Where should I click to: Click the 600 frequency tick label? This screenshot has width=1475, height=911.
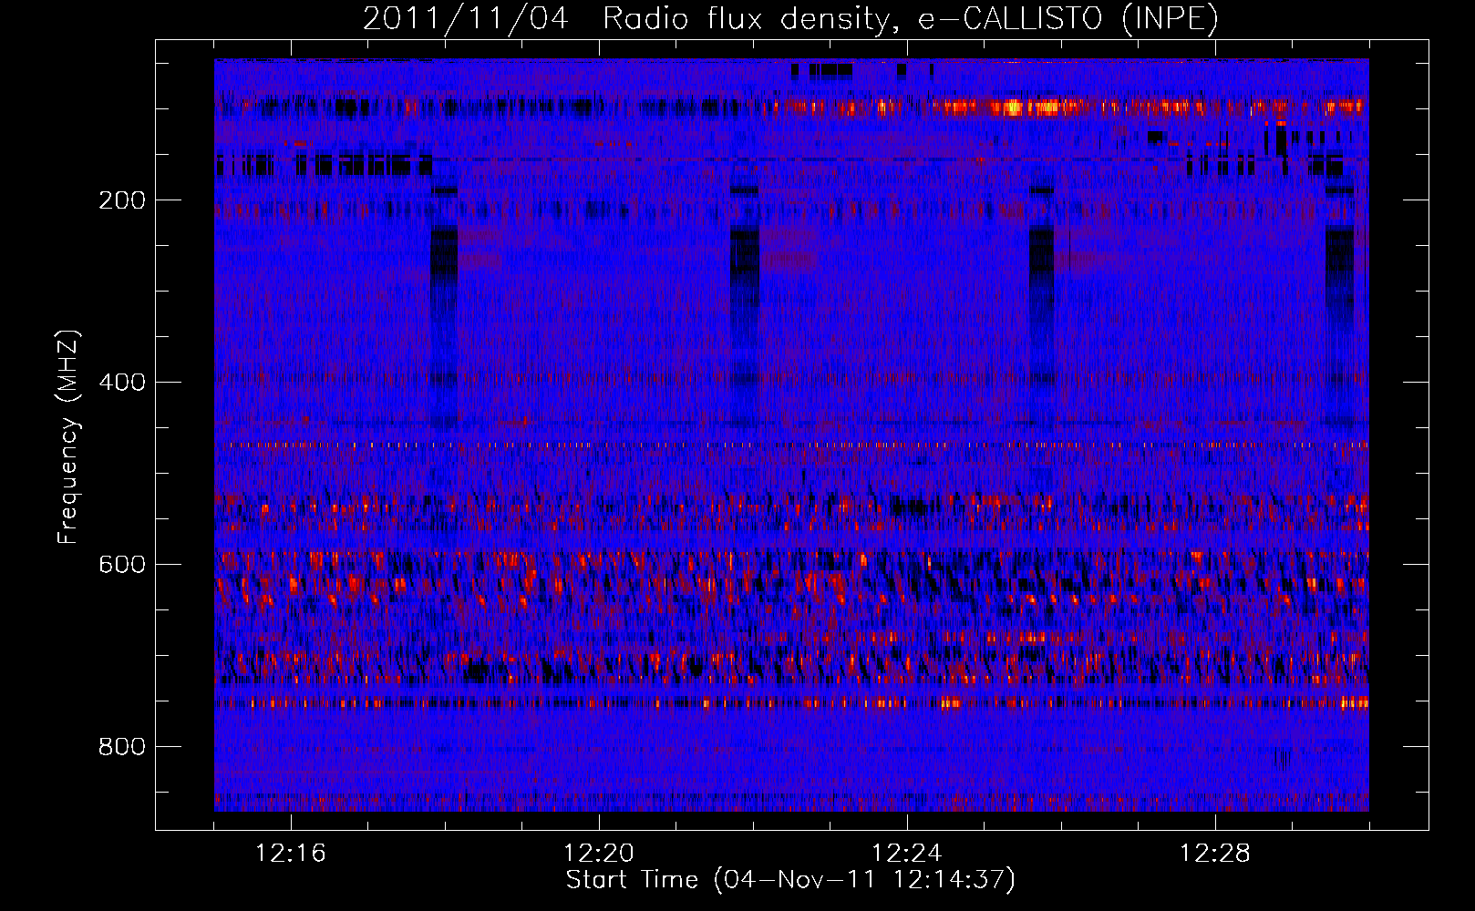121,565
